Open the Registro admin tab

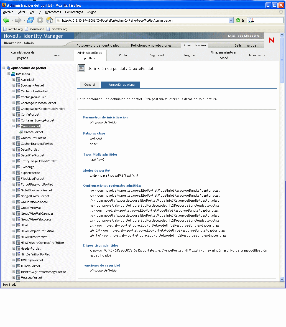(x=190, y=55)
